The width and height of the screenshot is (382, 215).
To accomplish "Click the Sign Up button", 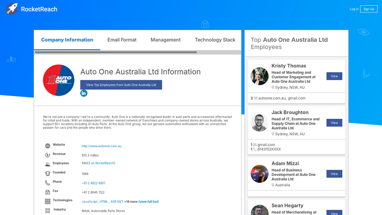I will [x=369, y=9].
